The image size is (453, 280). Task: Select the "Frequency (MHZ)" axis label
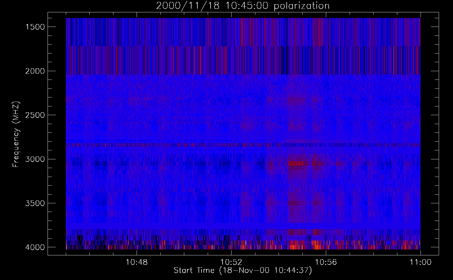coord(16,134)
